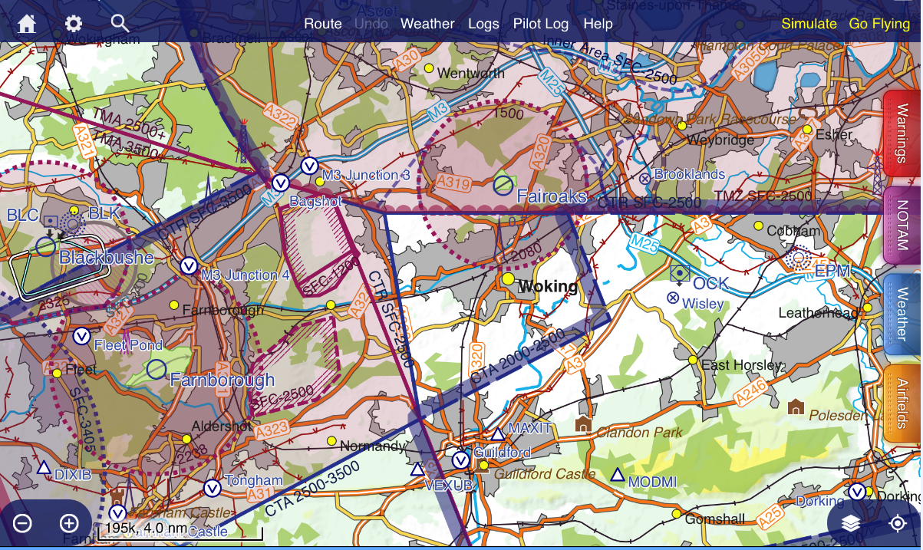Select the Farnborough airfield circle

click(x=157, y=369)
